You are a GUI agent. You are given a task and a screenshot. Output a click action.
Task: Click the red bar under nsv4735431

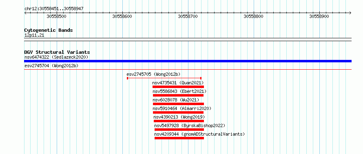click(x=178, y=87)
